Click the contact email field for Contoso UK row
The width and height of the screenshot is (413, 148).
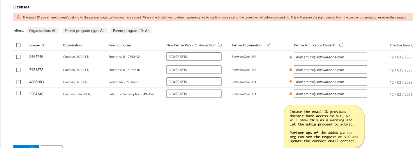point(330,82)
